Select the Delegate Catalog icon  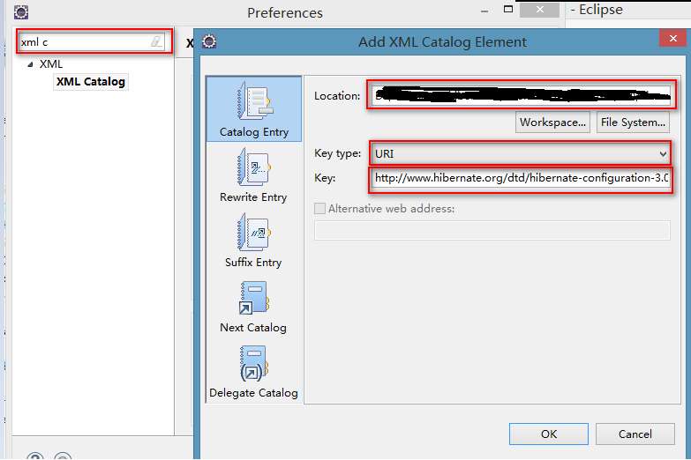pyautogui.click(x=253, y=364)
